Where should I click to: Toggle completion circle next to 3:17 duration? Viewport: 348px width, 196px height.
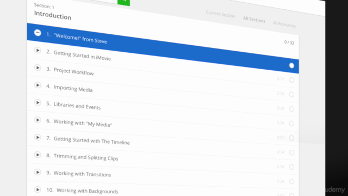click(291, 80)
